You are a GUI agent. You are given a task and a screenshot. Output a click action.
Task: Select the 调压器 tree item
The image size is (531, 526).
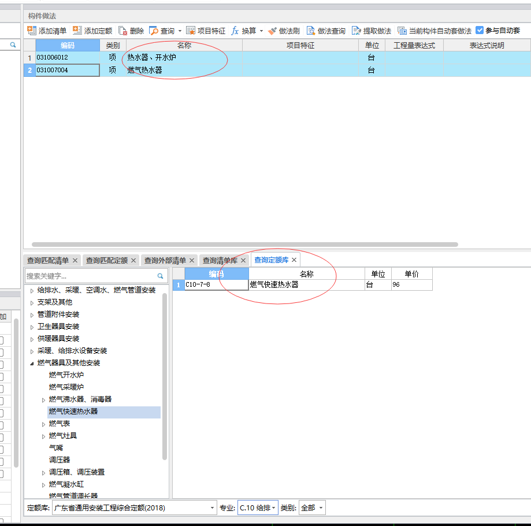click(x=60, y=460)
